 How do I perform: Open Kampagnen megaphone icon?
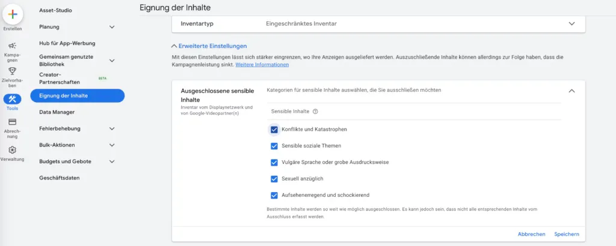pos(12,46)
